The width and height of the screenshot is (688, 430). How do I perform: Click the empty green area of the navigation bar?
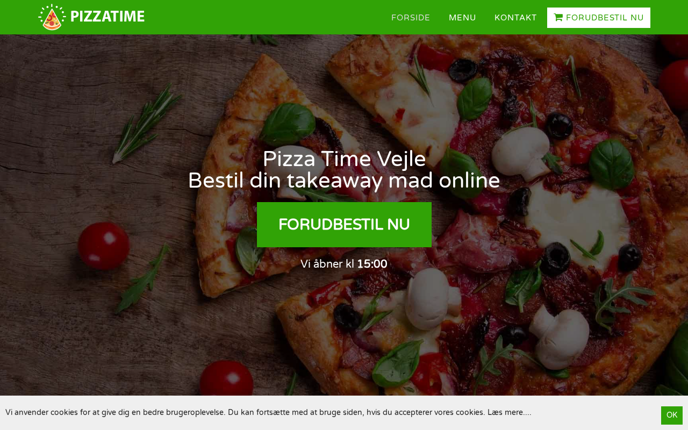(x=263, y=17)
